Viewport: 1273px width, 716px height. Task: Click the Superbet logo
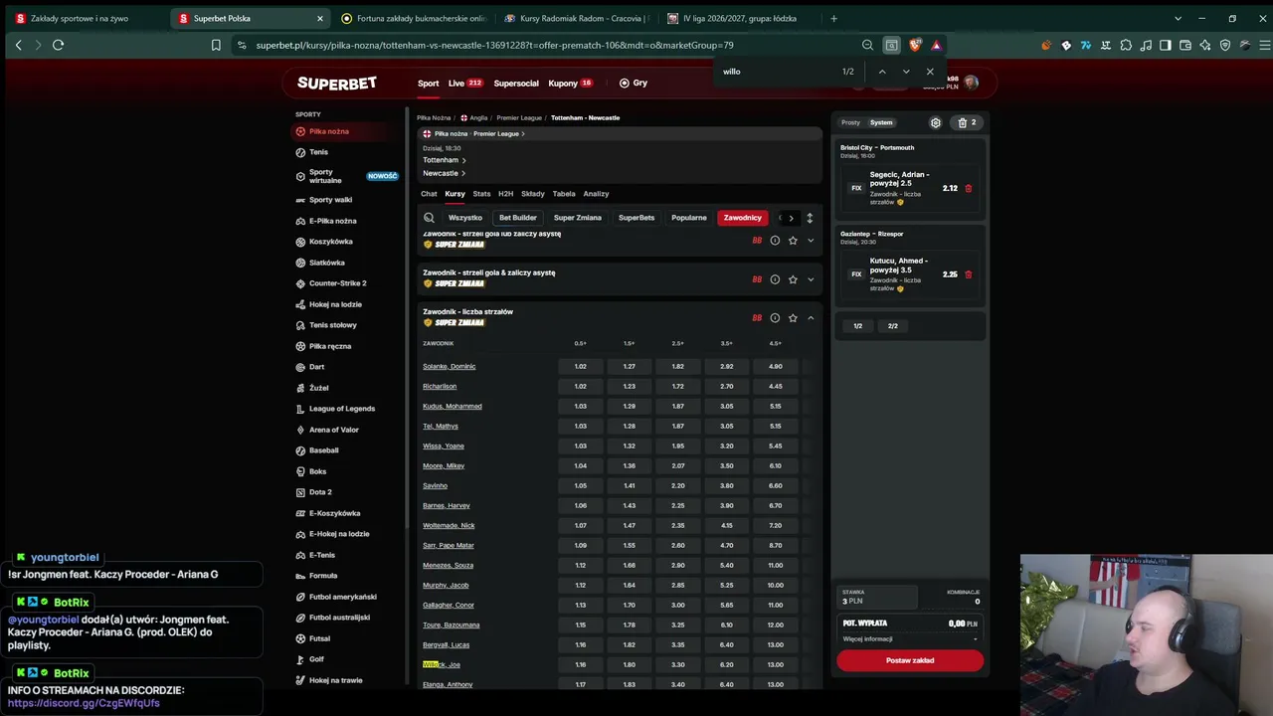click(336, 84)
